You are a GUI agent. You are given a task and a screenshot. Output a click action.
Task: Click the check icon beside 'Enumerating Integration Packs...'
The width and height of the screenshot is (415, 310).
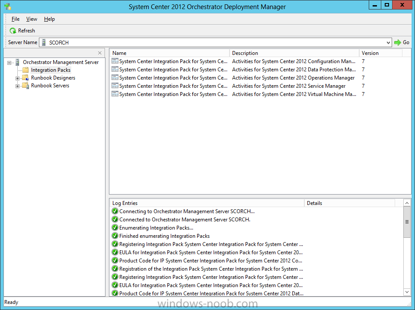(115, 228)
